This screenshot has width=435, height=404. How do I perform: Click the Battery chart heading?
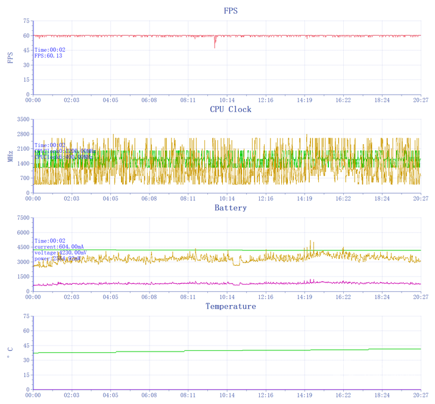coord(230,208)
